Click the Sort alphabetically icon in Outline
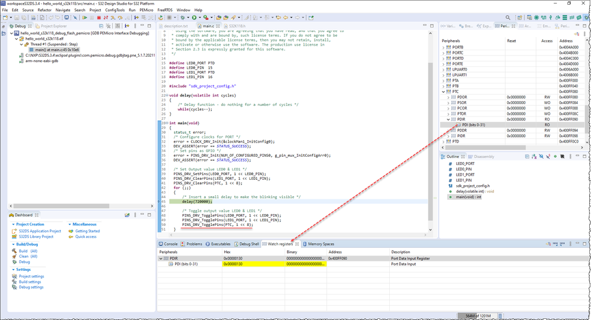Screen dimensions: 591x320 tap(534, 156)
